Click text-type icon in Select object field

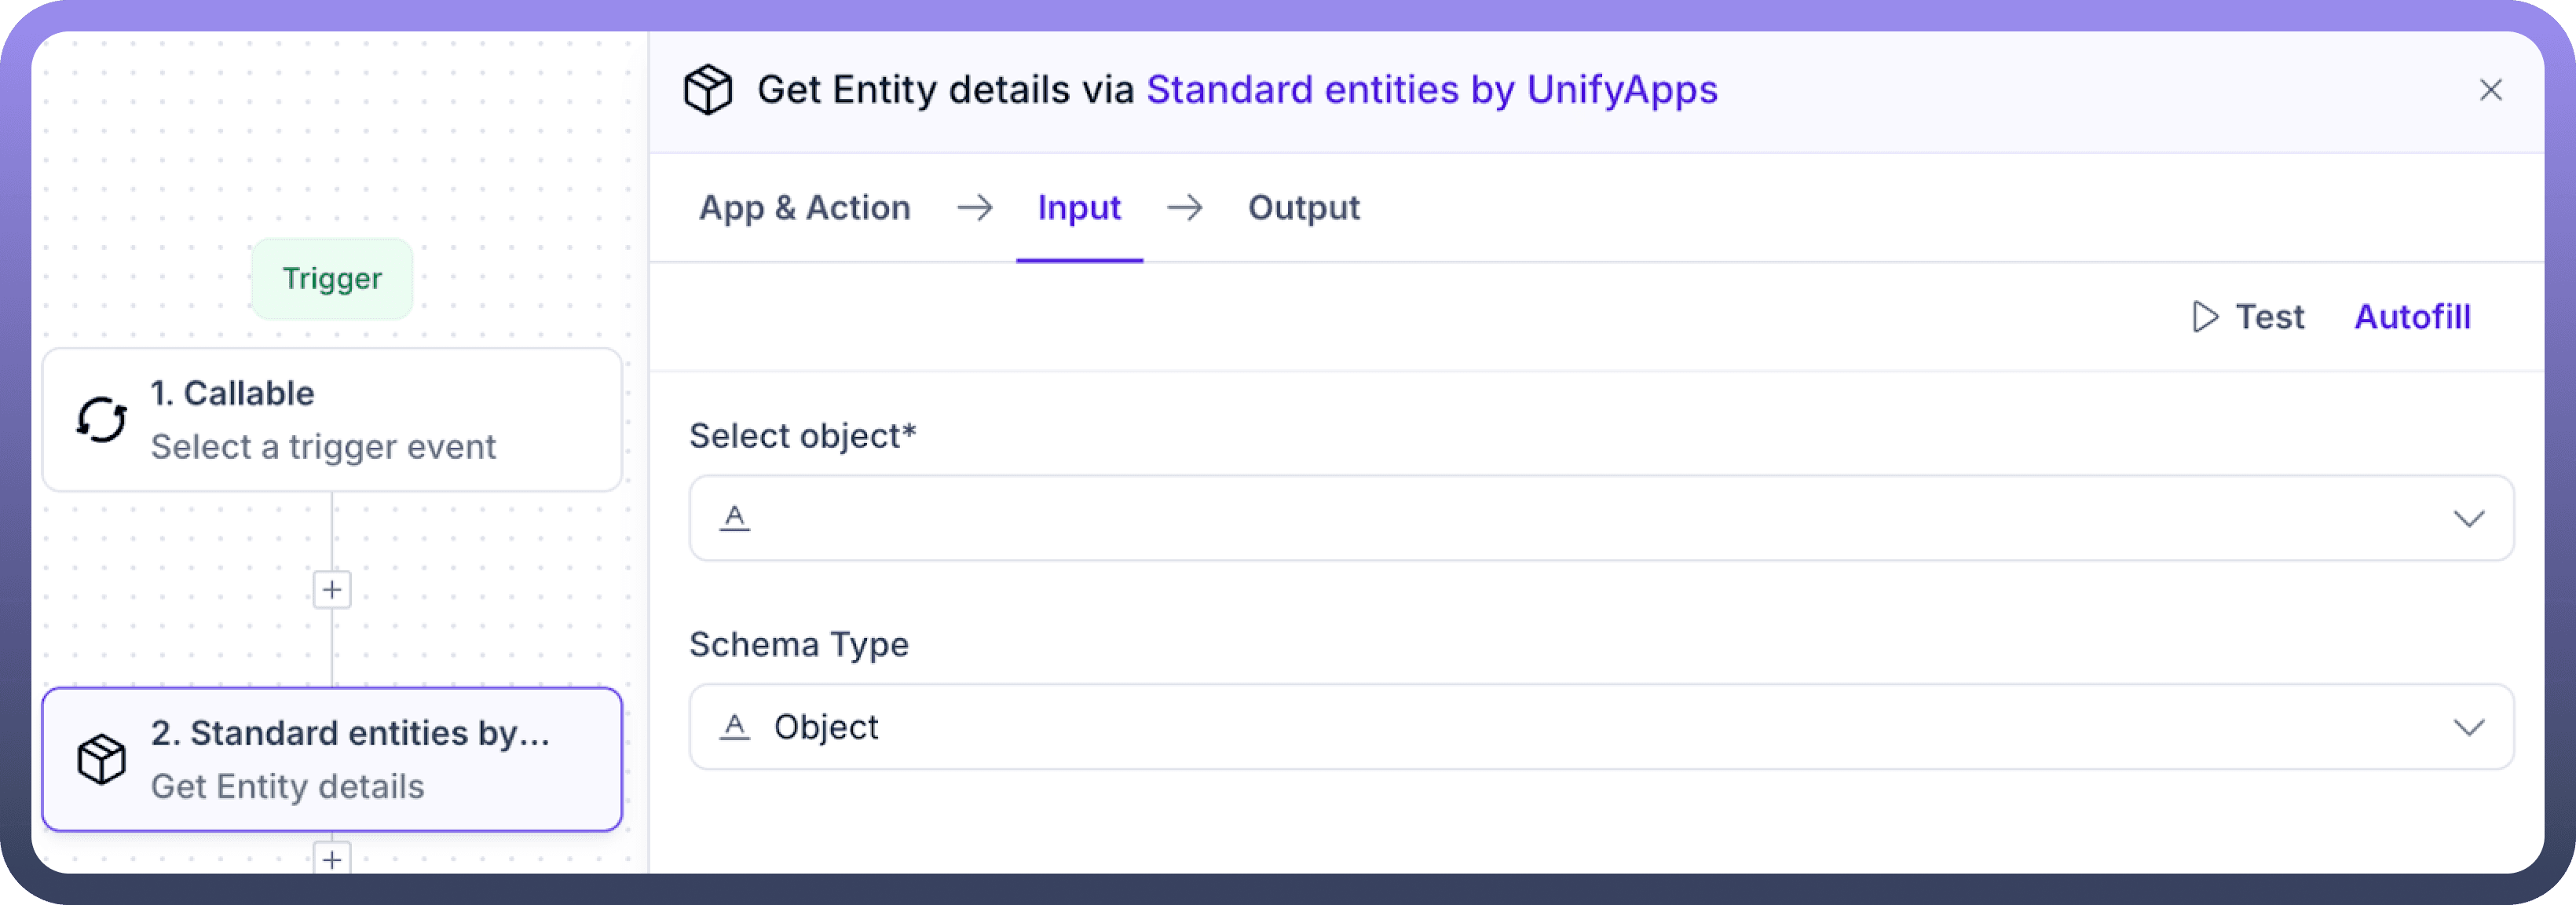pos(735,518)
